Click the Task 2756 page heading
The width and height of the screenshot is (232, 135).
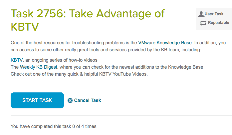(x=88, y=20)
